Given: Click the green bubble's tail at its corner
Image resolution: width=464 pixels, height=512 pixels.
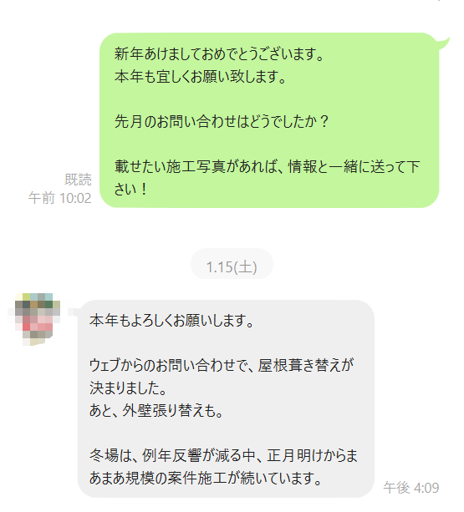Looking at the screenshot, I should point(443,43).
